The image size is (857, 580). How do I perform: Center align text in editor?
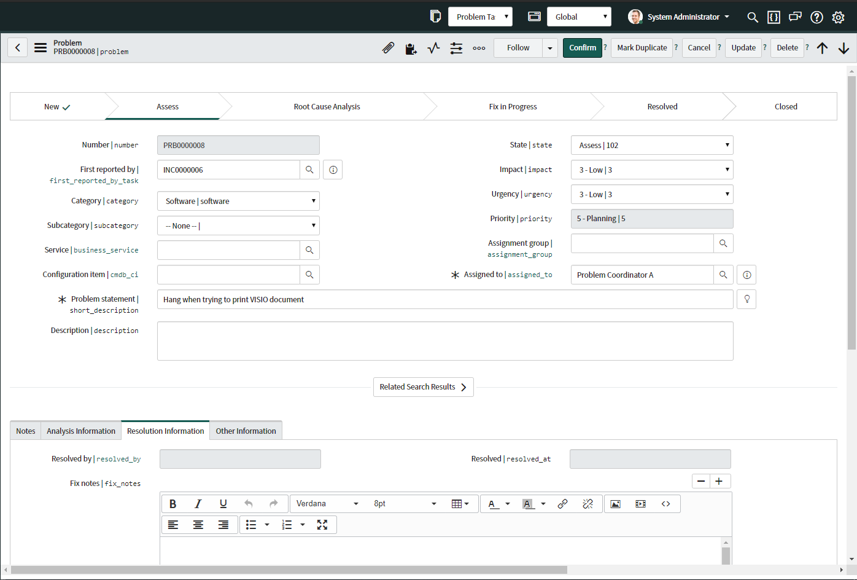tap(198, 525)
